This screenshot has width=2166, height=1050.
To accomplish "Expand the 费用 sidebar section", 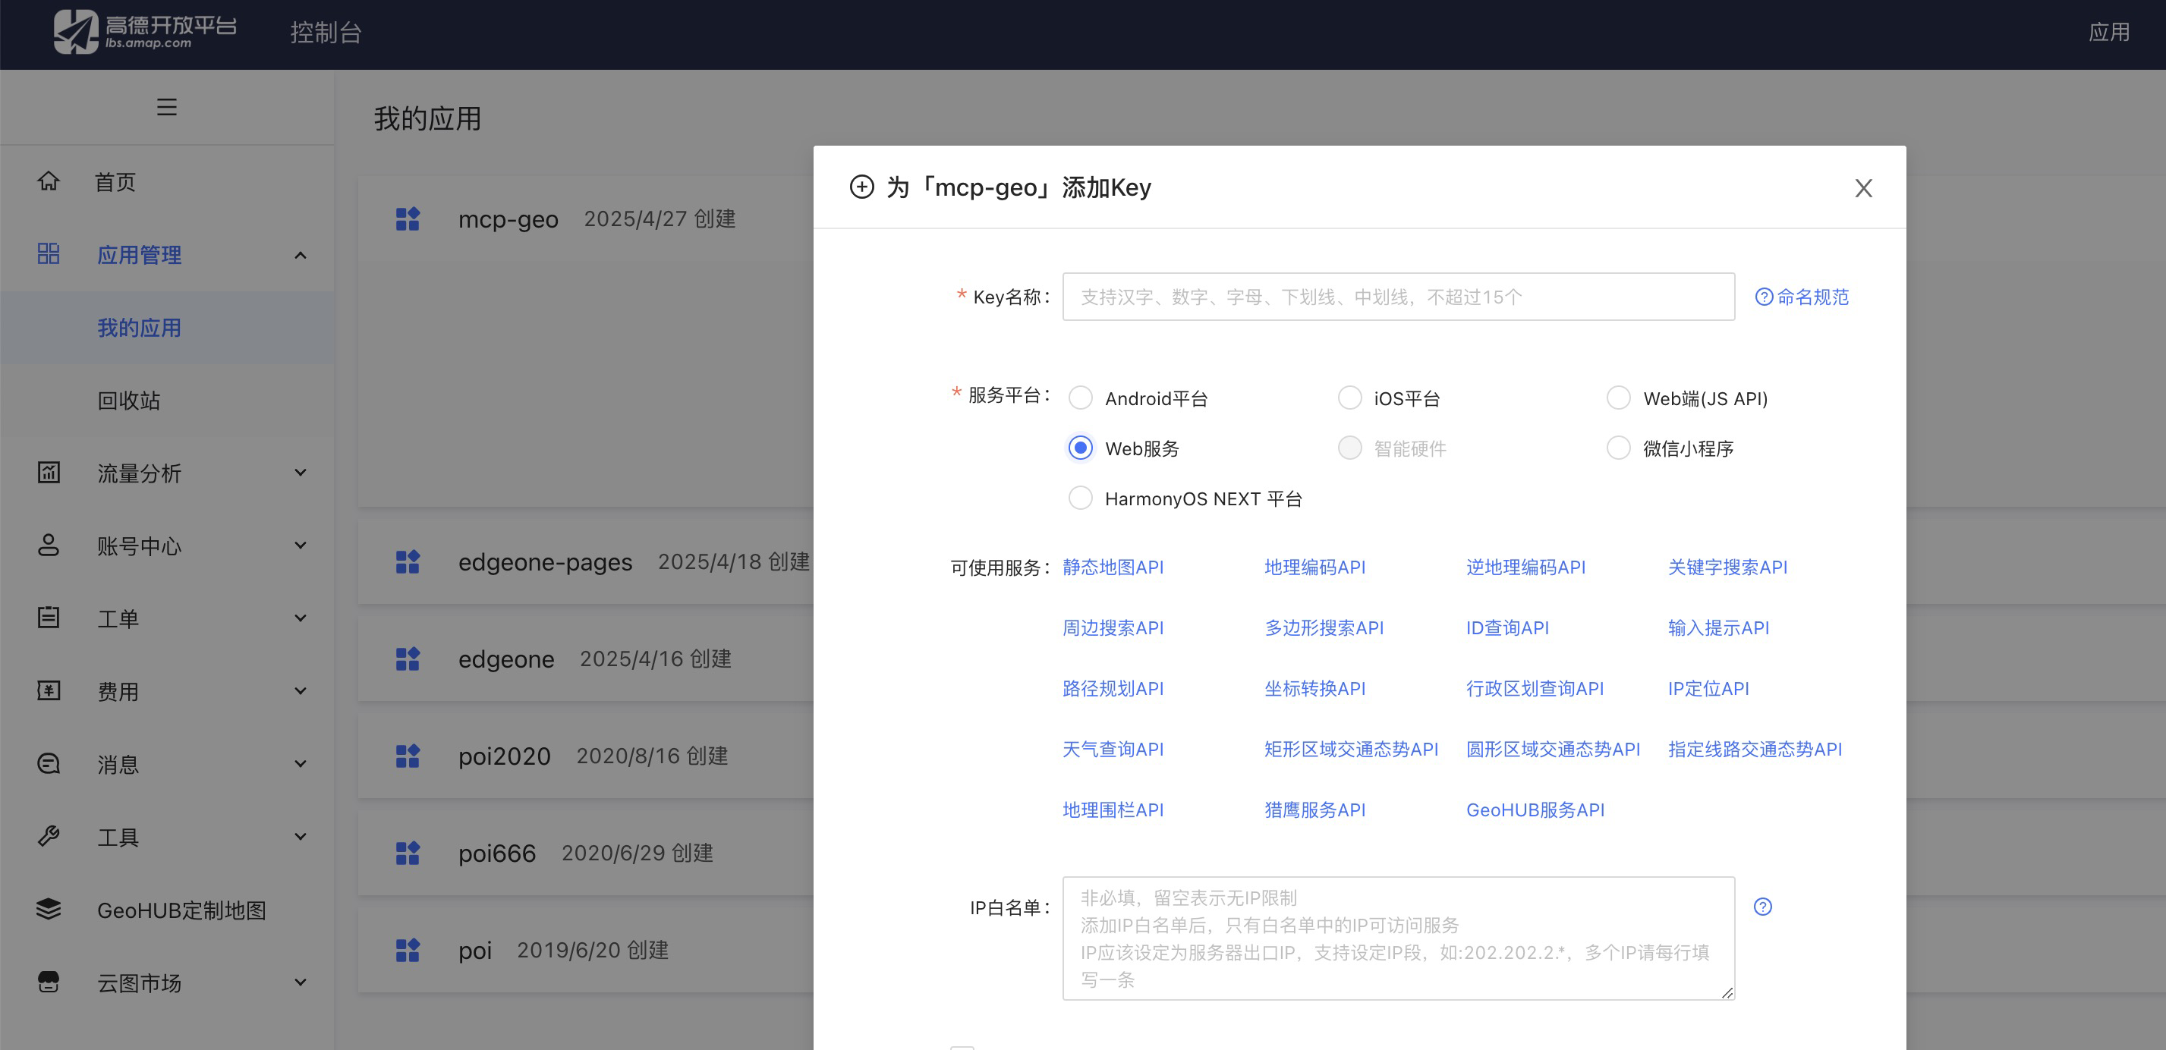I will pyautogui.click(x=301, y=691).
